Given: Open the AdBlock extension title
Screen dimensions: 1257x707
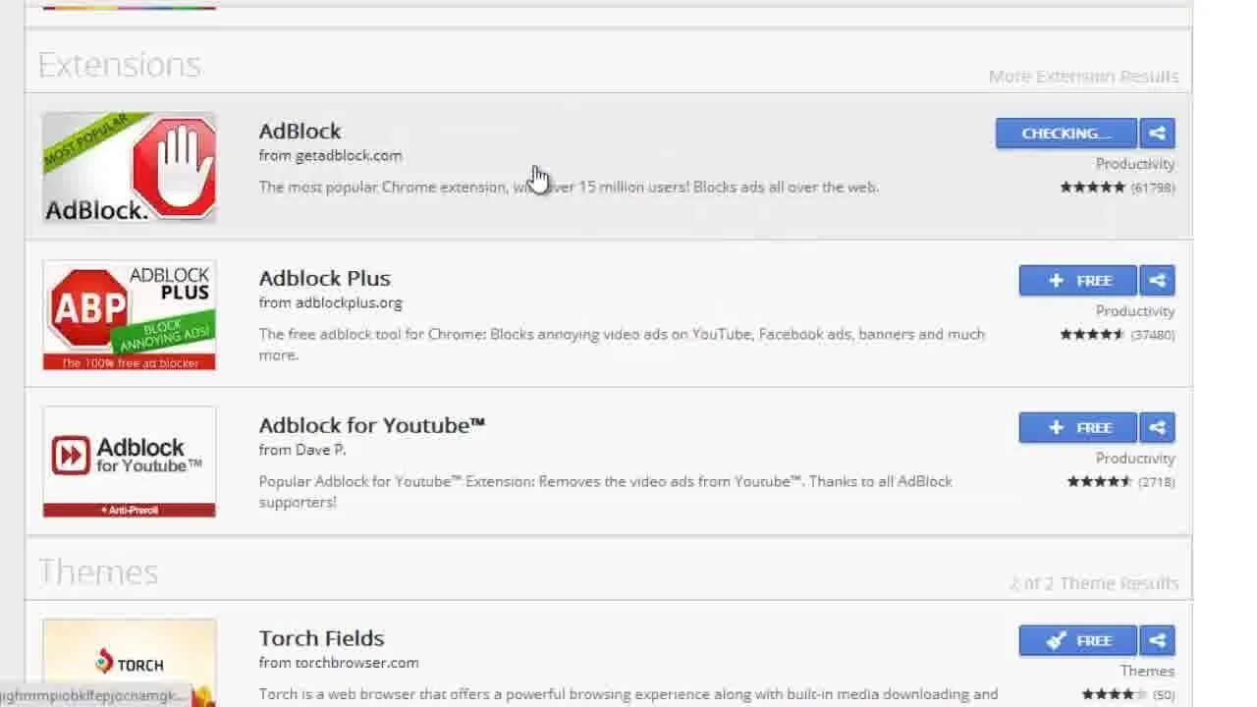Looking at the screenshot, I should pos(300,131).
